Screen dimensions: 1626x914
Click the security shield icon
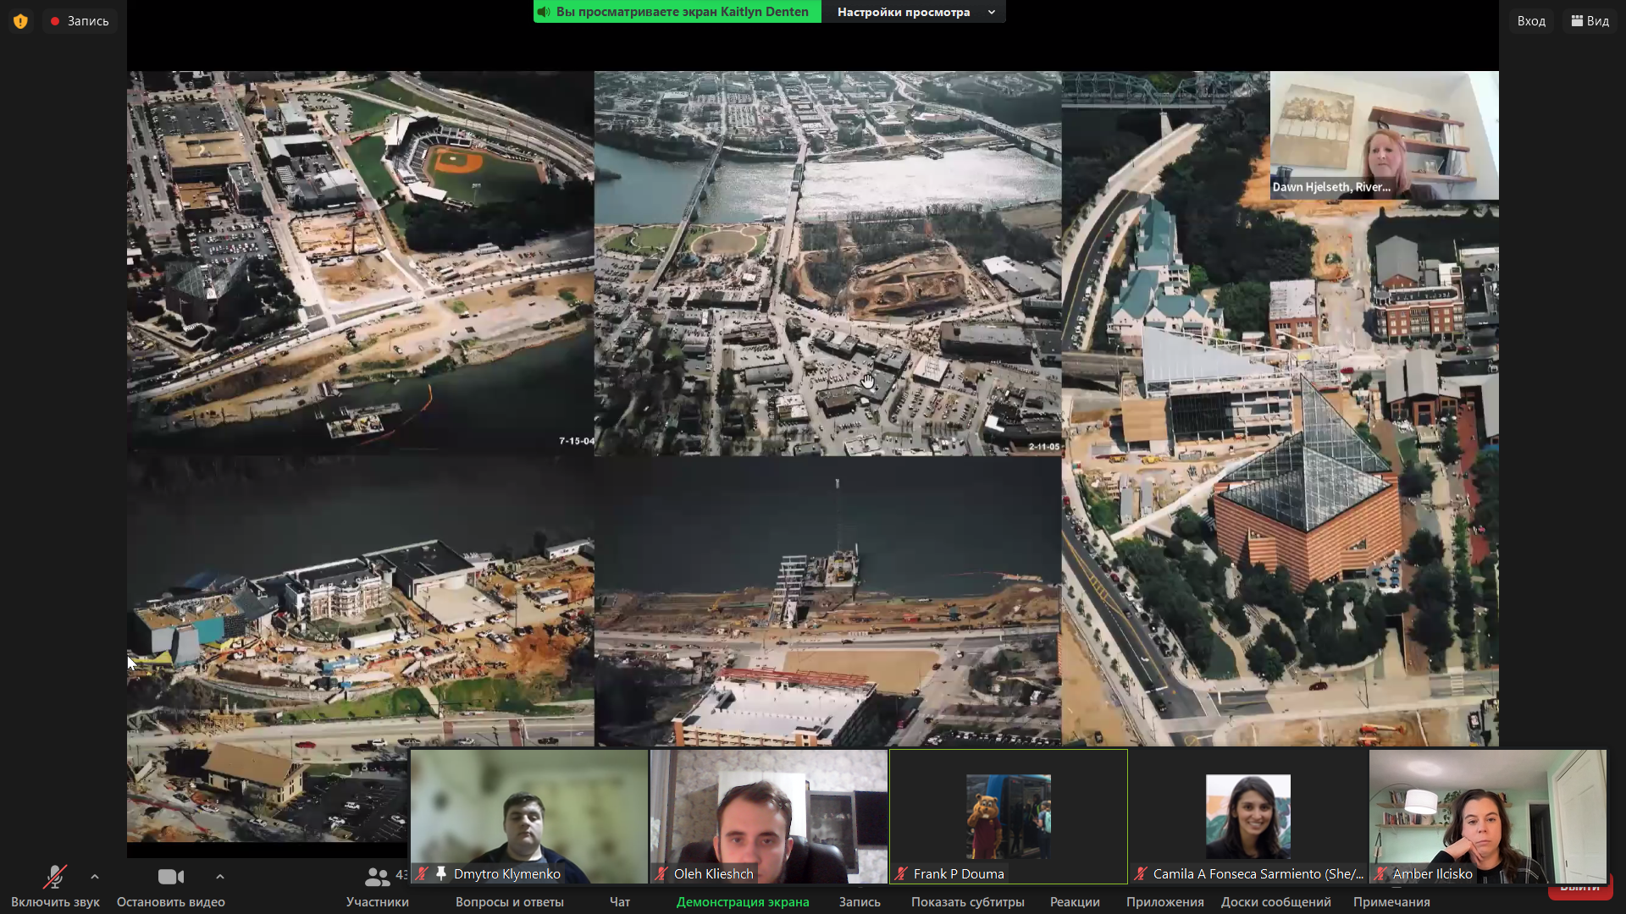tap(20, 21)
